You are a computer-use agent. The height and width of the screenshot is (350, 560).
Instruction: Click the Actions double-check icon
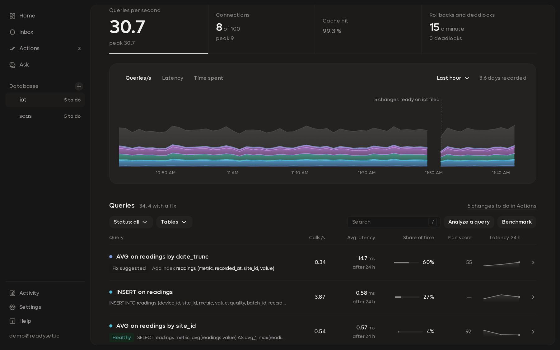pos(12,49)
